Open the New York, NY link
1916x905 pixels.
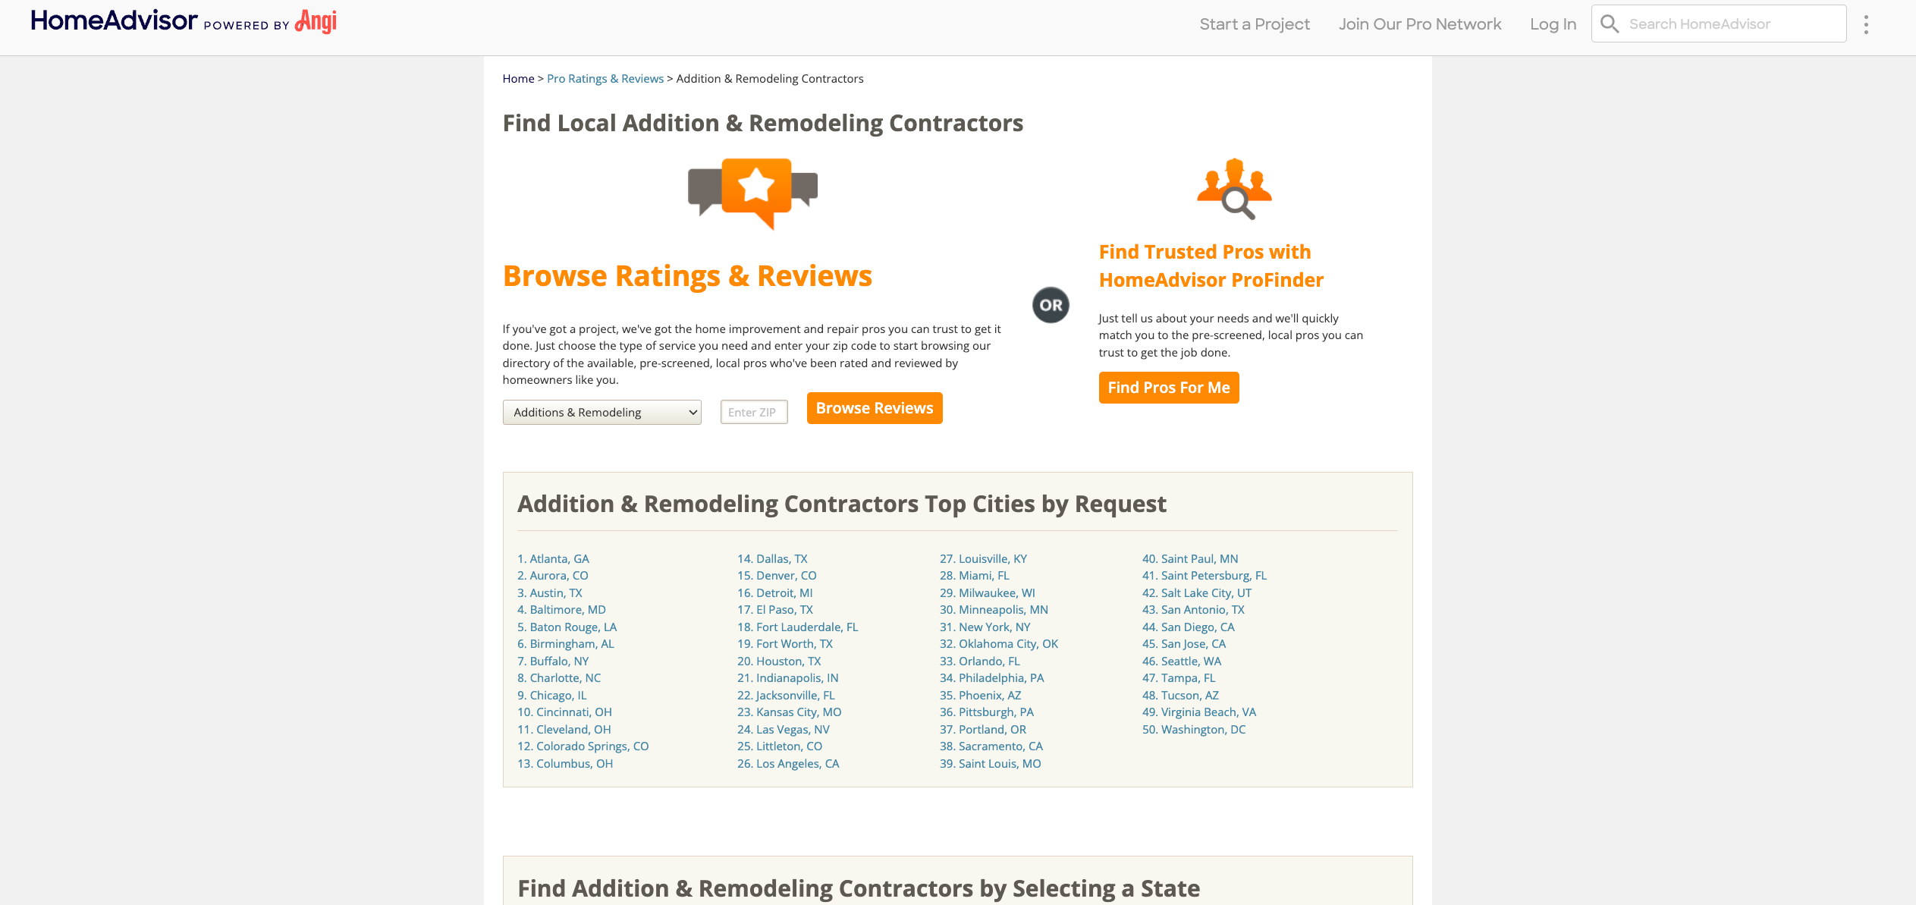point(985,627)
